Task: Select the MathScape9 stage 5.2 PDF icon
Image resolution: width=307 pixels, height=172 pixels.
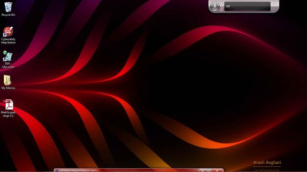Action: 8,105
